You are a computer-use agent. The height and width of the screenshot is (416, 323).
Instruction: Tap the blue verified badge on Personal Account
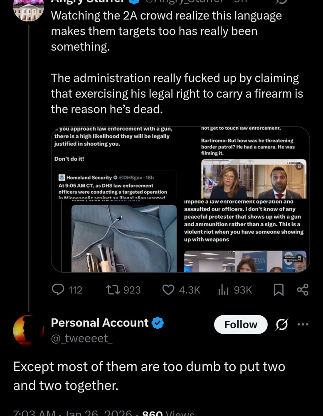click(x=157, y=323)
